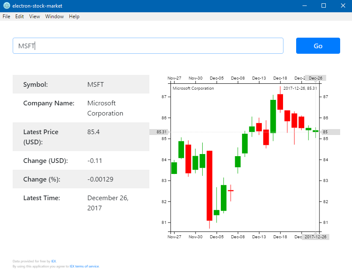This screenshot has width=352, height=270.
Task: Open the View menu
Action: click(x=35, y=17)
